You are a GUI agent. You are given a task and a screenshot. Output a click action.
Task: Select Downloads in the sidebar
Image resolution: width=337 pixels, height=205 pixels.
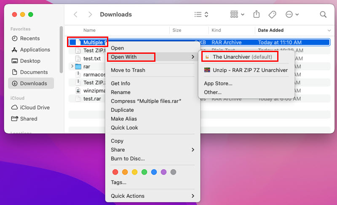[x=31, y=83]
